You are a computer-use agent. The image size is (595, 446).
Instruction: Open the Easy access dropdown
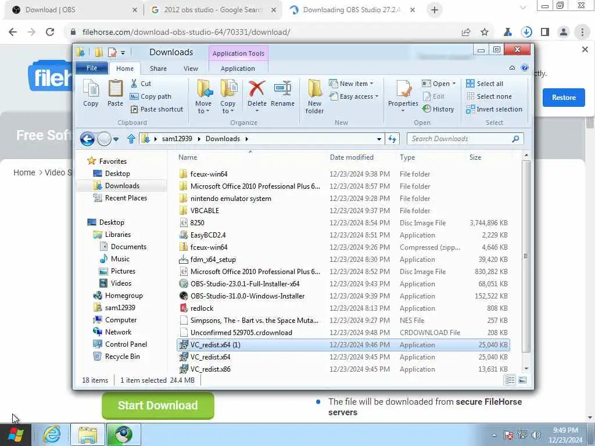[x=354, y=96]
